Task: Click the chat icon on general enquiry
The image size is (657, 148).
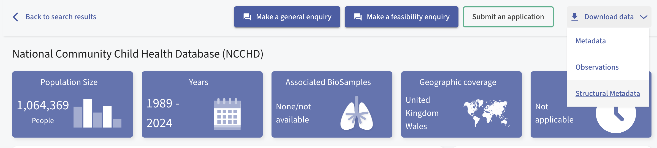Action: click(247, 17)
